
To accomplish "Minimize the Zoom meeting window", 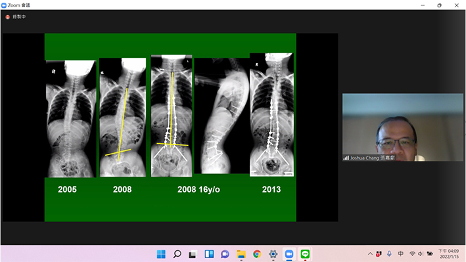I will pyautogui.click(x=423, y=5).
